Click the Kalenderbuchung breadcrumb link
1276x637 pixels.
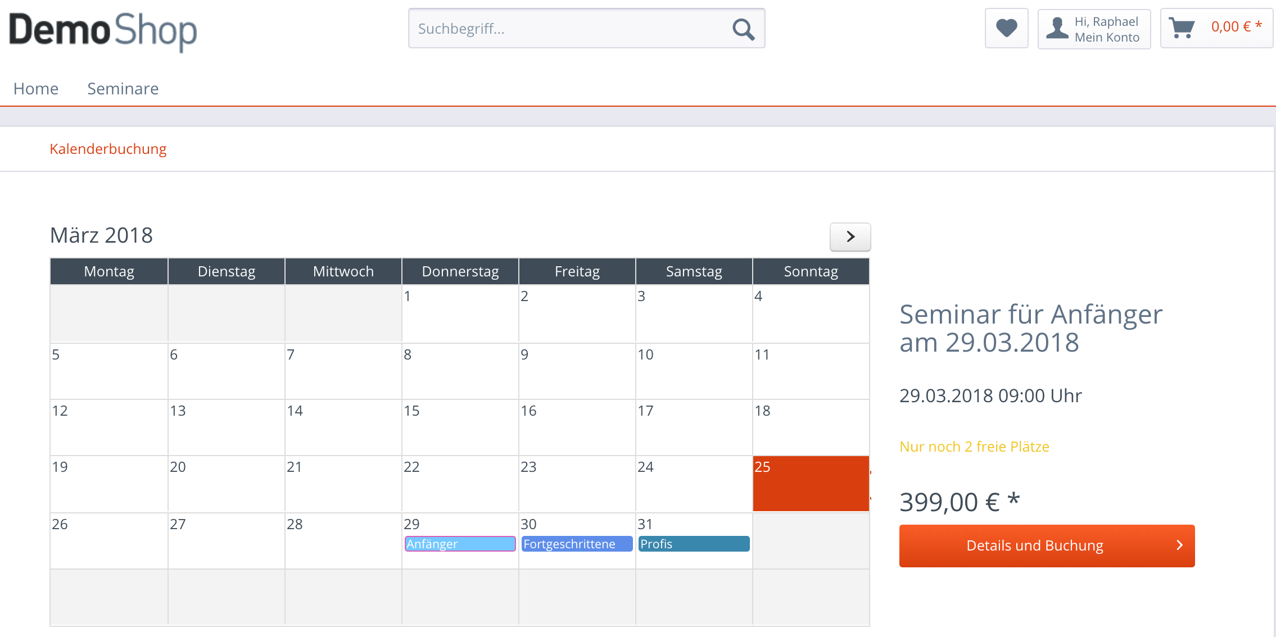(x=108, y=149)
